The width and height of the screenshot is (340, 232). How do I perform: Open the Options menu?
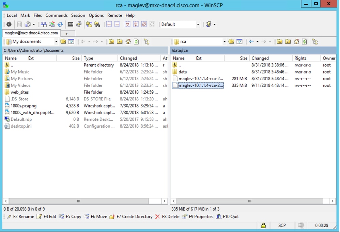tap(96, 15)
